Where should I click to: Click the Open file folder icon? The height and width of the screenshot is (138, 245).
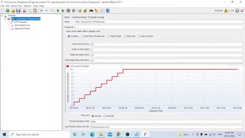pos(13,11)
